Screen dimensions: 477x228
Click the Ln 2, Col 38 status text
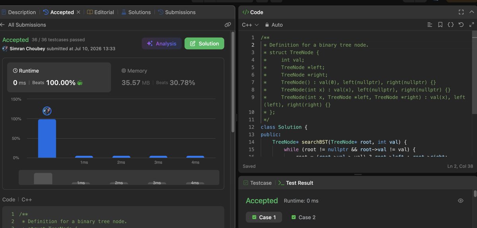point(460,166)
